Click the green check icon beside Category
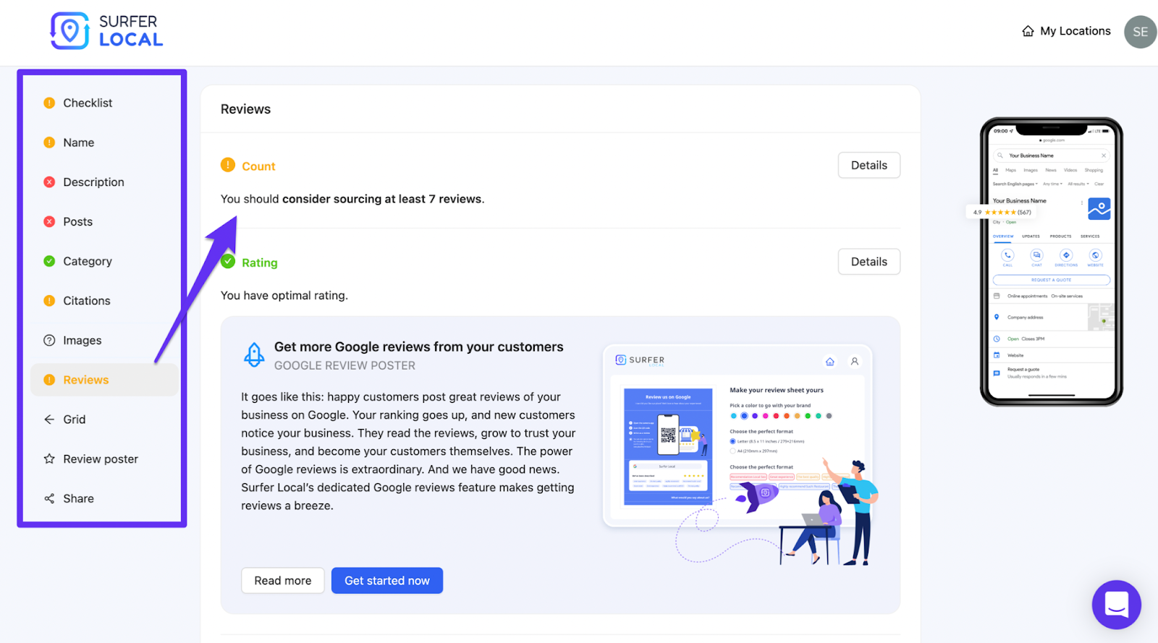The image size is (1158, 643). 49,261
